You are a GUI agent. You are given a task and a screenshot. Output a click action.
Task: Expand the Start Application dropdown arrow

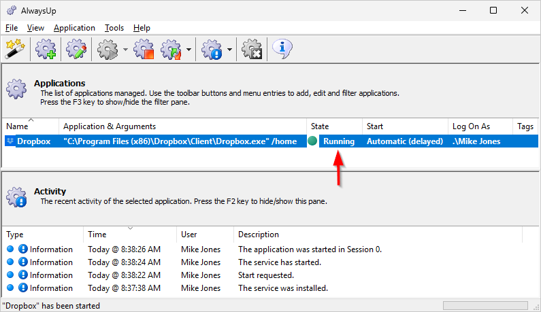[126, 50]
